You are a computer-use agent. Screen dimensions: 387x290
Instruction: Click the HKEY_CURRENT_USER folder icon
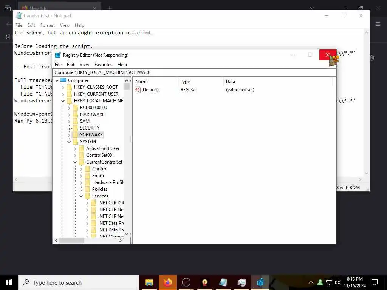(70, 94)
